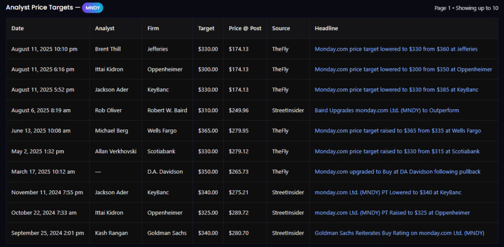The width and height of the screenshot is (504, 247).
Task: Open DA Davidson upgraded to Buy headline
Action: click(x=397, y=172)
